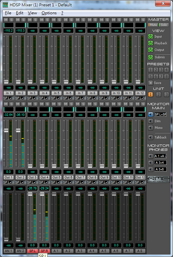Toggle the Submix power icon
The image size is (173, 257).
pos(151,57)
